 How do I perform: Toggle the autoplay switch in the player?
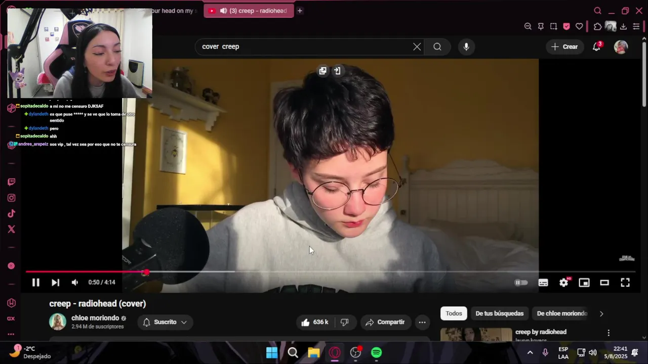click(521, 283)
